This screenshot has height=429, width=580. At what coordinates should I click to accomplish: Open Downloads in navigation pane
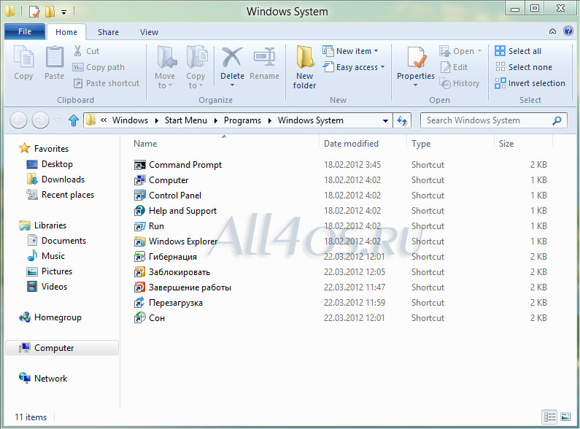coord(55,179)
